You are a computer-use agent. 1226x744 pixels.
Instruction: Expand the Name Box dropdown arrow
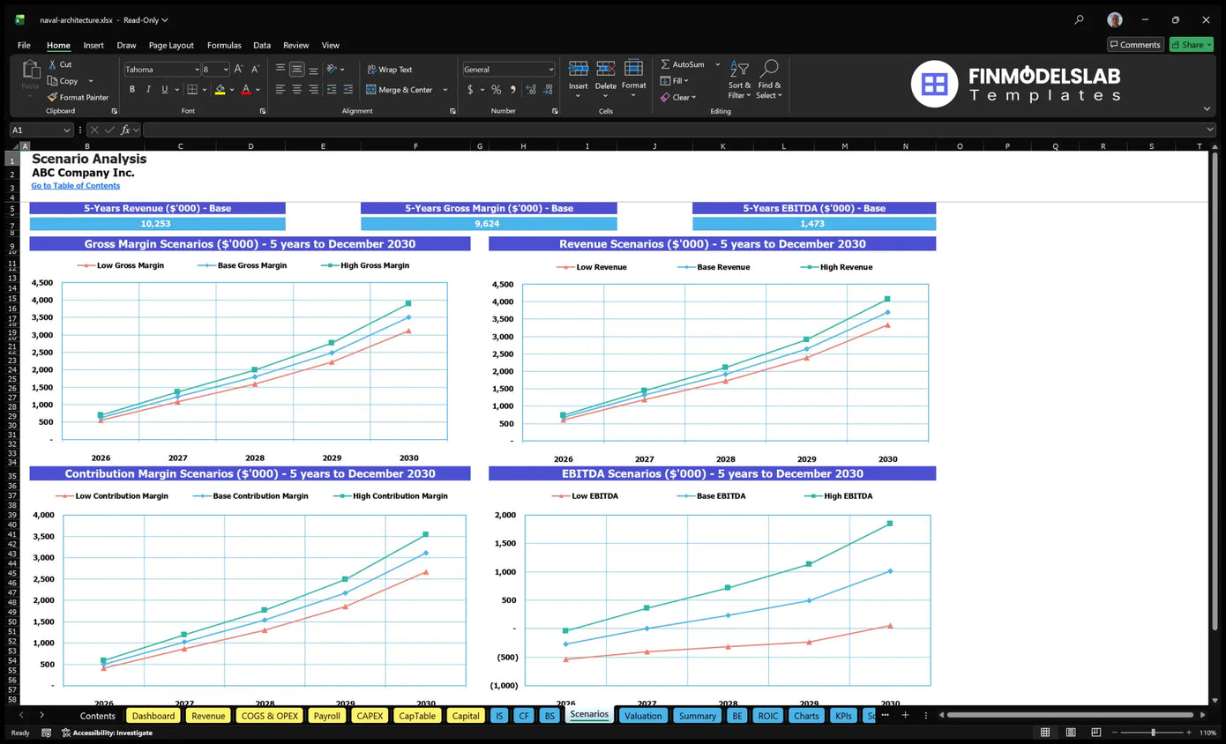67,130
